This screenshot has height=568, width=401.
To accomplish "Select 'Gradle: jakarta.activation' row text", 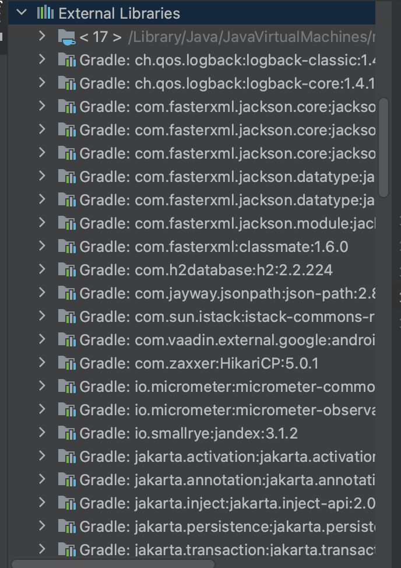I will (x=227, y=457).
